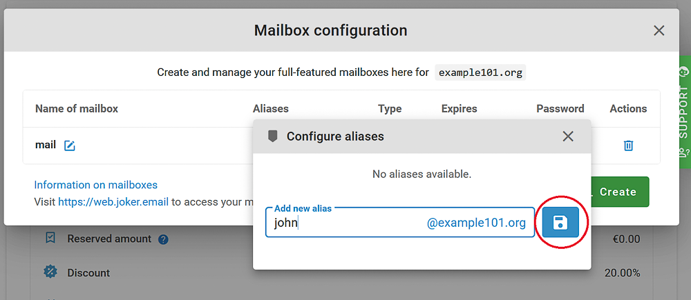Click the Discount percent badge icon
Screen dimensions: 691x300
click(x=50, y=272)
